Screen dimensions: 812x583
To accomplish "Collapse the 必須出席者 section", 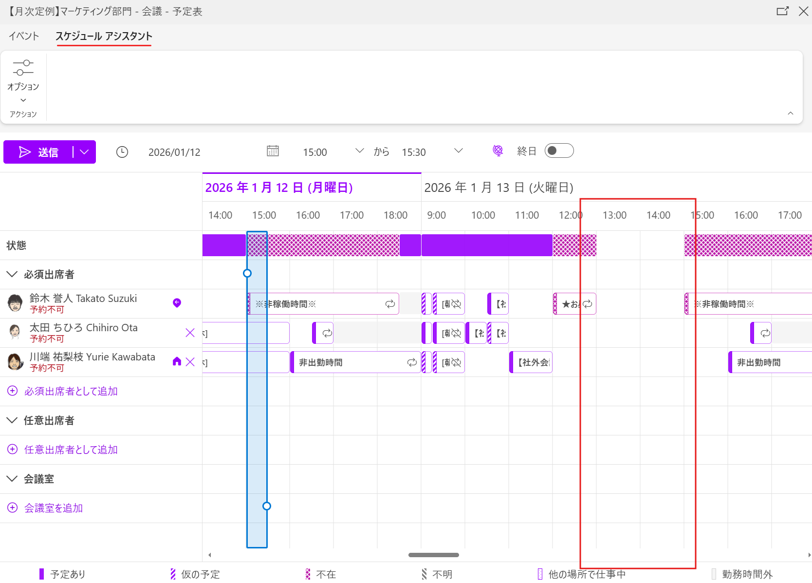I will click(12, 274).
